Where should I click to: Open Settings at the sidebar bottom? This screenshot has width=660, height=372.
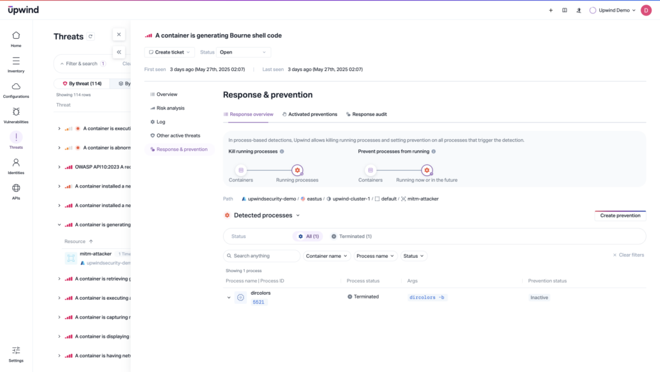pyautogui.click(x=16, y=355)
